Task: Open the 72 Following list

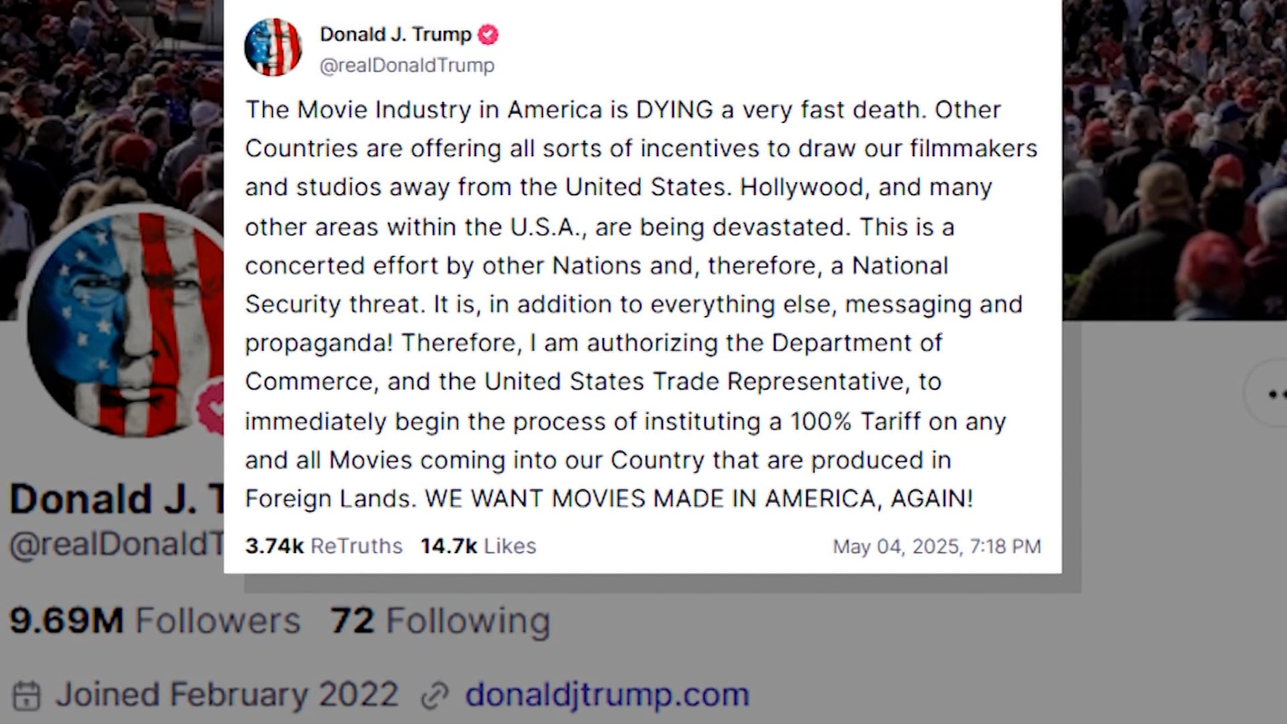Action: click(x=440, y=620)
